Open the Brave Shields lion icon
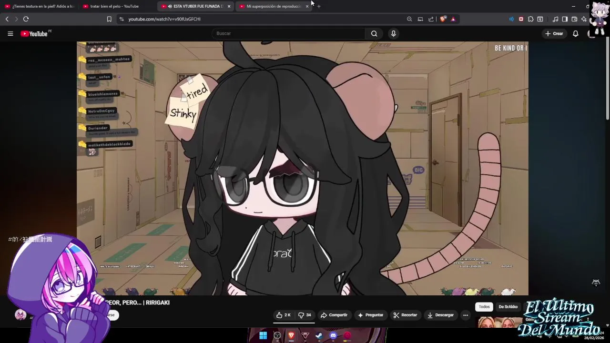The width and height of the screenshot is (610, 343). [443, 19]
